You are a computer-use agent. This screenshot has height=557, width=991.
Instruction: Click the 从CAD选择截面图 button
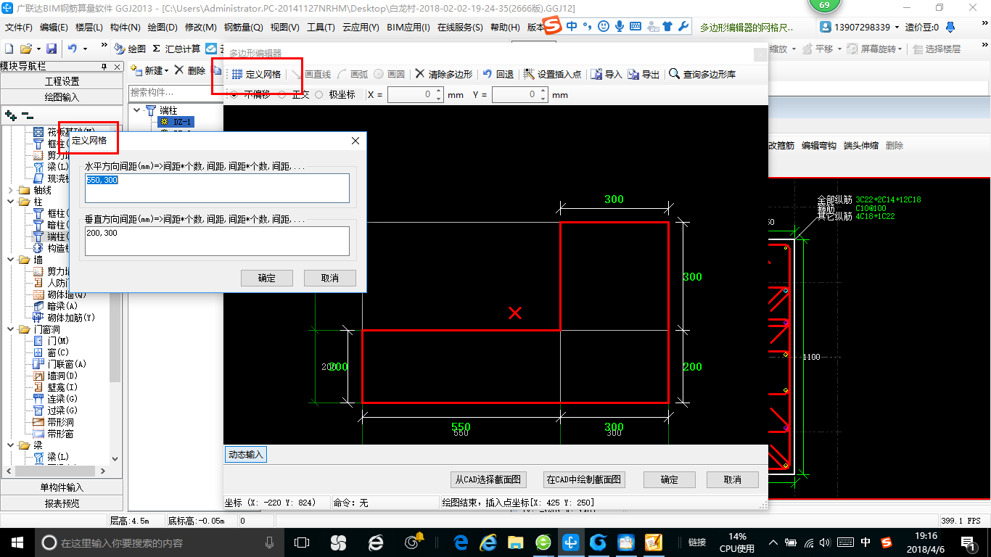[x=488, y=479]
